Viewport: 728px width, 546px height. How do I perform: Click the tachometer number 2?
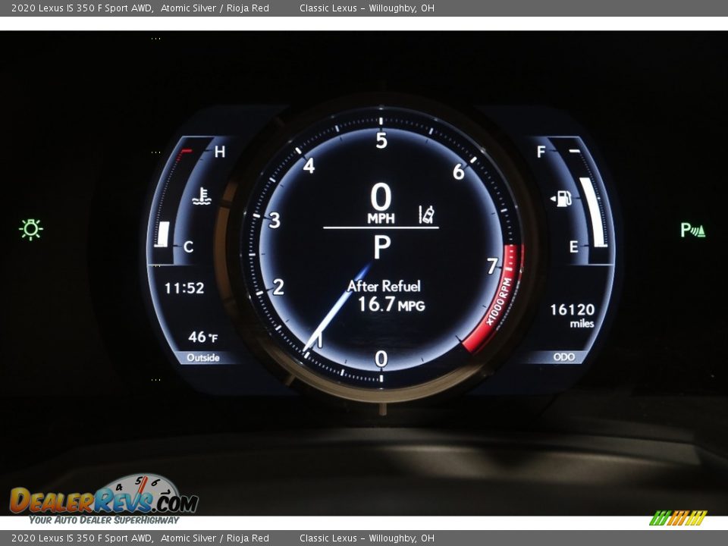click(278, 287)
